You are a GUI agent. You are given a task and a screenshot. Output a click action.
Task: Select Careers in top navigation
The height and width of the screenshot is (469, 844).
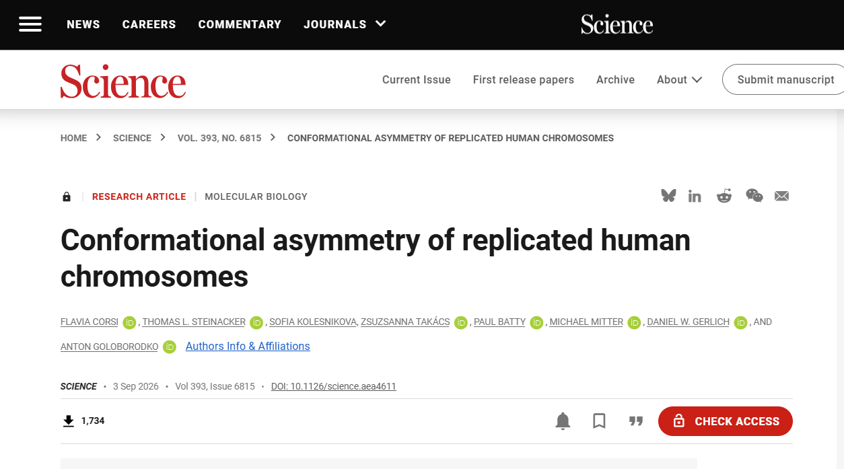pos(149,24)
